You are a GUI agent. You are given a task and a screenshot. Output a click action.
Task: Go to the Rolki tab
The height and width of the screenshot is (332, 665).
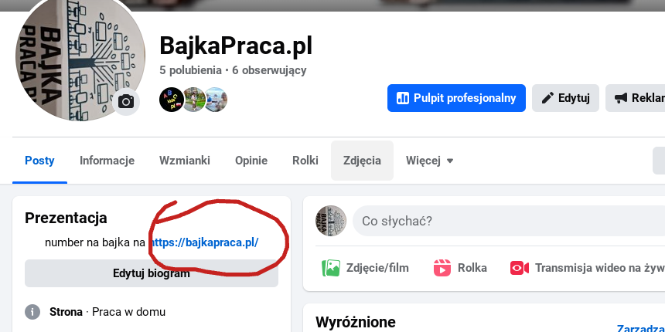click(305, 161)
